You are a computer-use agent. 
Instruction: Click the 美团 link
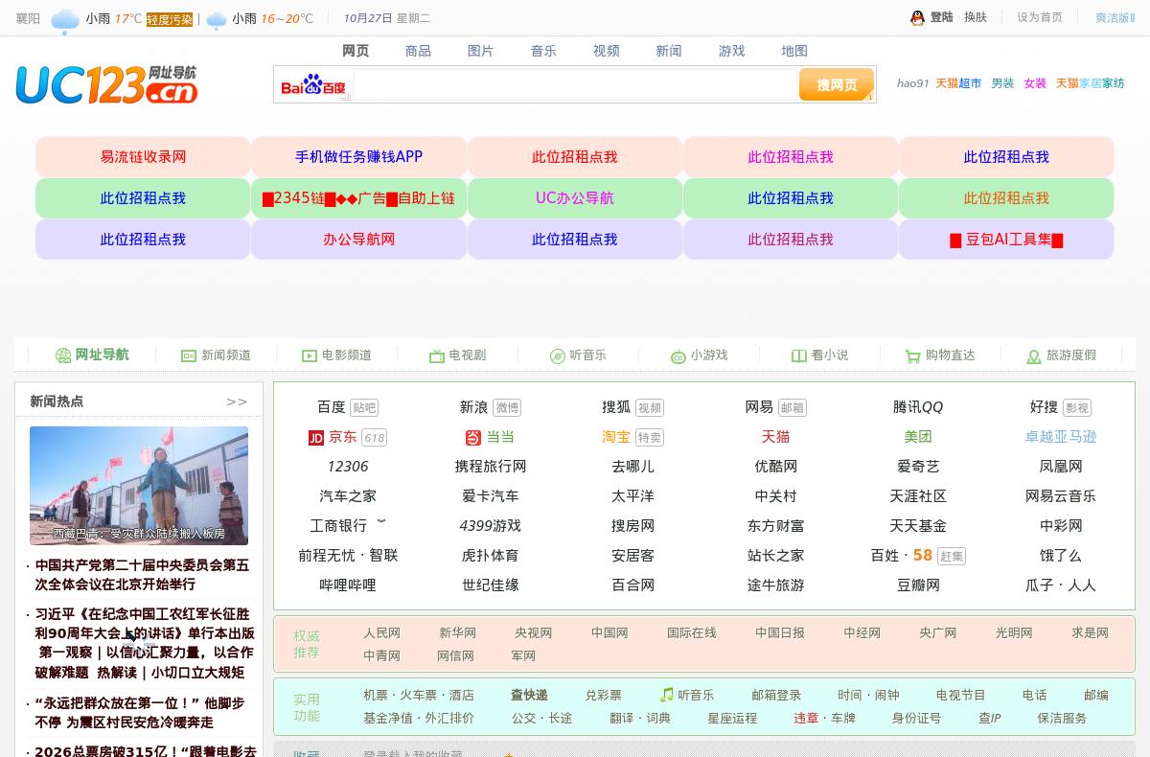point(918,437)
